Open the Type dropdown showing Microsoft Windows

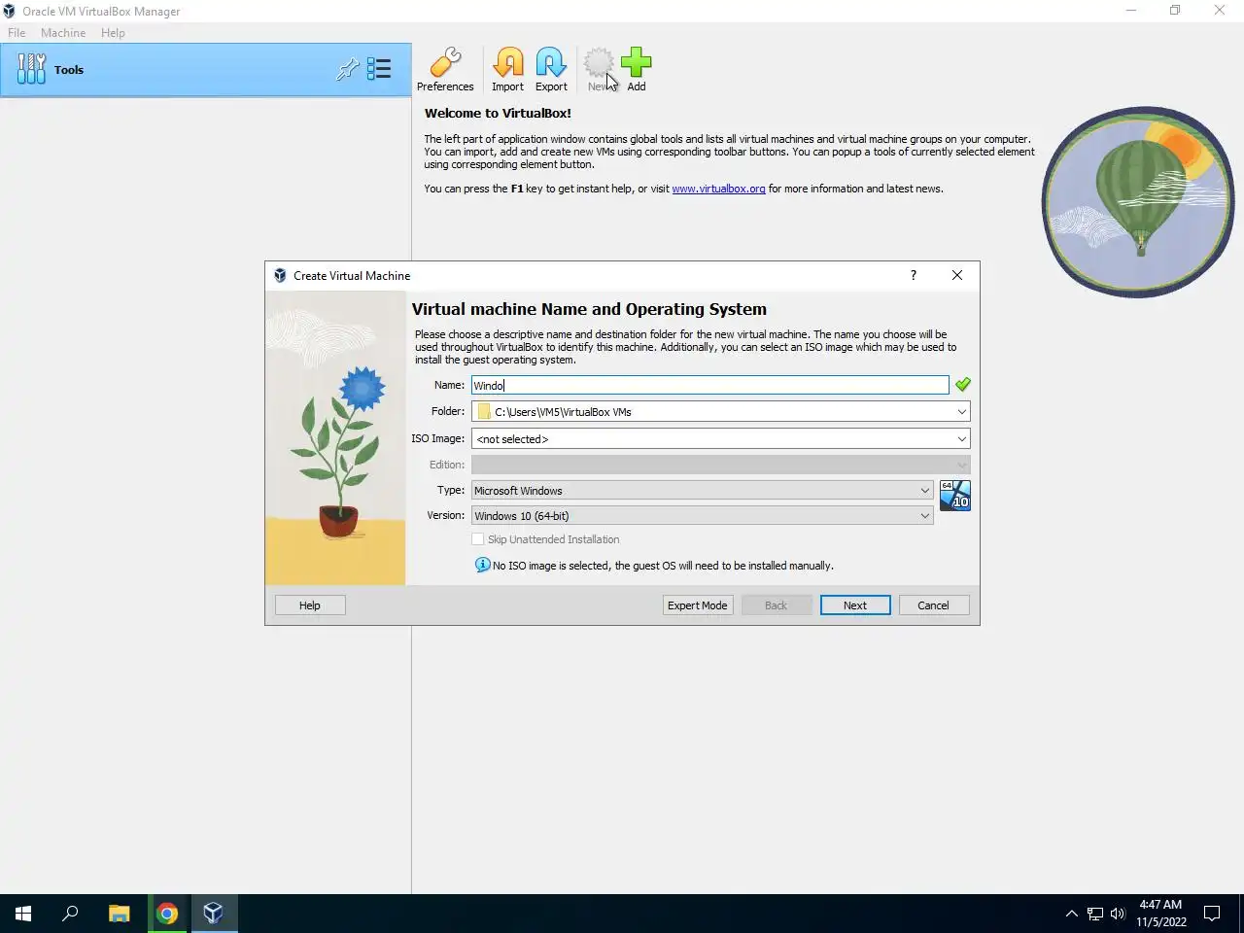click(702, 491)
